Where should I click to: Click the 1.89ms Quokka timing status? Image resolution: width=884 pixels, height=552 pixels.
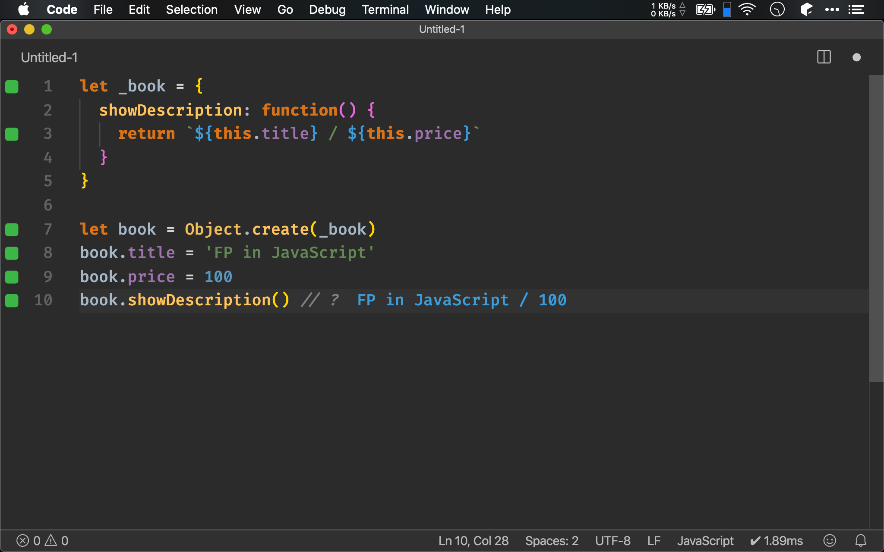coord(777,540)
